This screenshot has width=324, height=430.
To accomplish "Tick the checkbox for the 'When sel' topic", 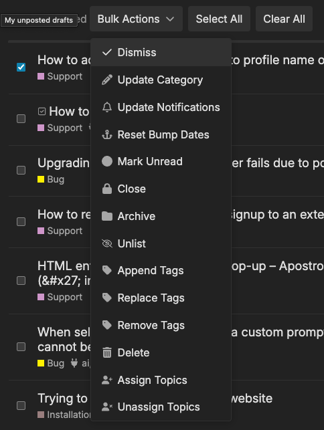I will pyautogui.click(x=21, y=346).
